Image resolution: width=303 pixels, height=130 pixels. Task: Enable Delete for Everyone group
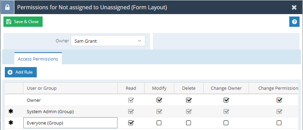(x=189, y=123)
